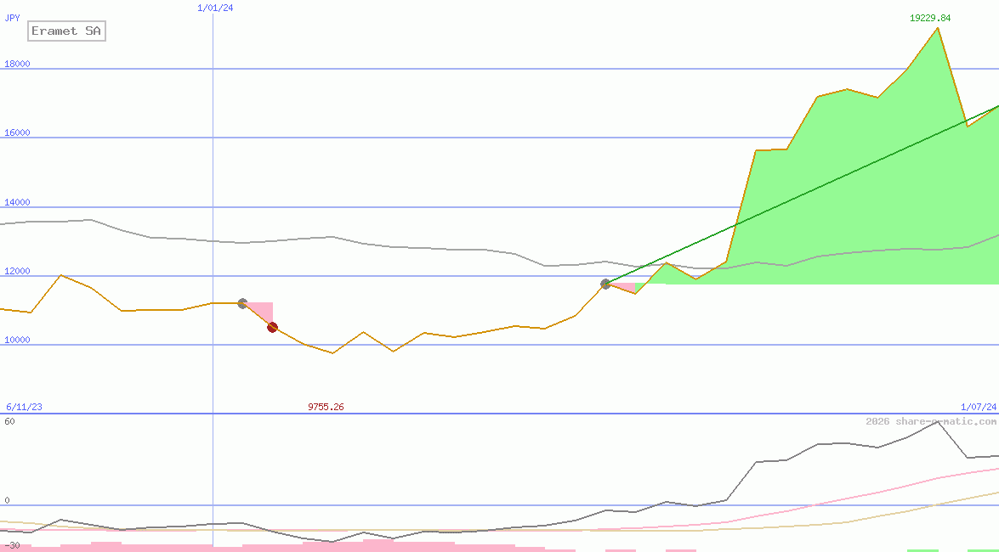999x552 pixels.
Task: Click the Eramet SA title box
Action: pyautogui.click(x=66, y=31)
